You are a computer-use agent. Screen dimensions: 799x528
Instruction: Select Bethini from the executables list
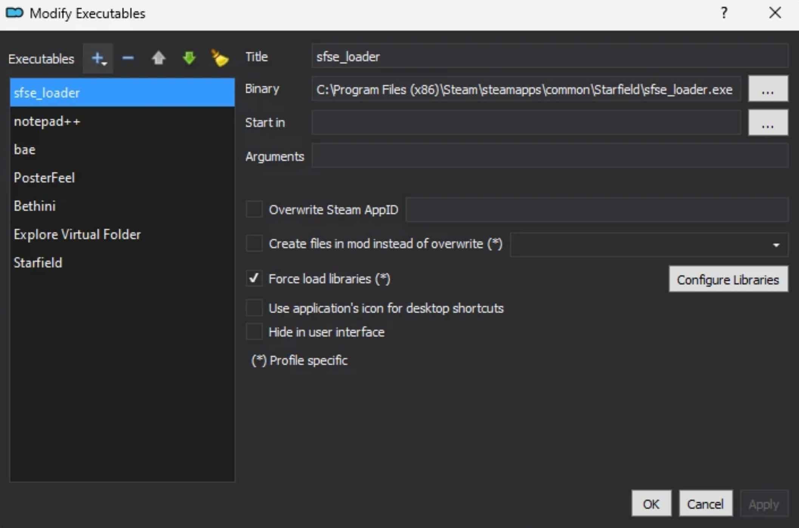pos(35,206)
